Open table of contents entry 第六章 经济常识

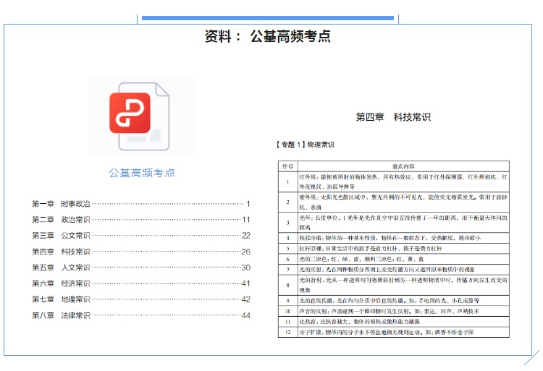click(141, 283)
